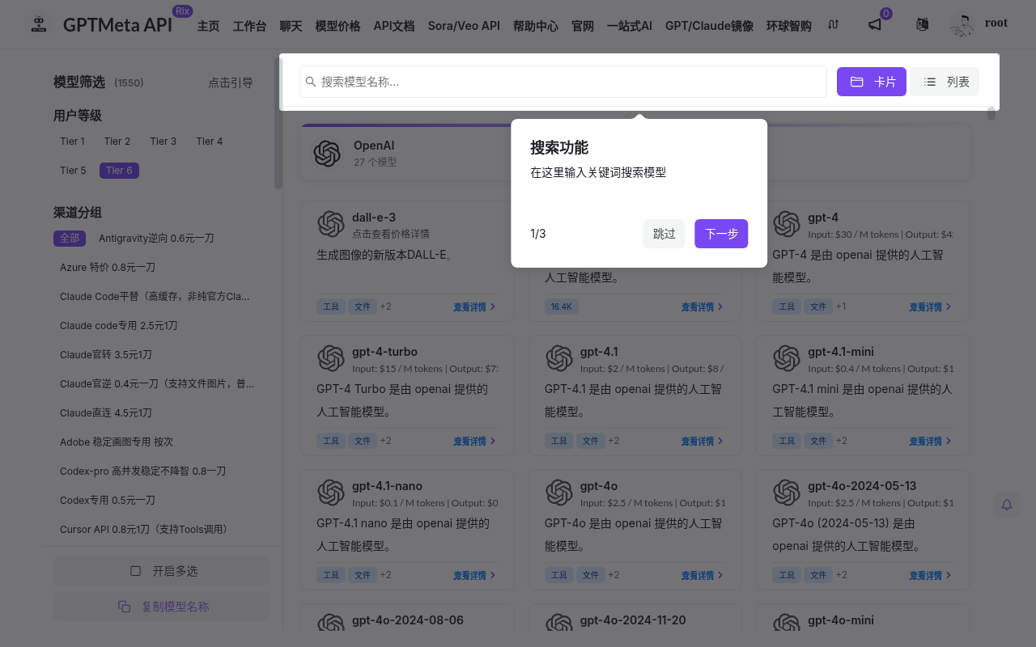Image resolution: width=1036 pixels, height=647 pixels.
Task: Click the gpt-4.1-nano model logo icon
Action: 331,493
